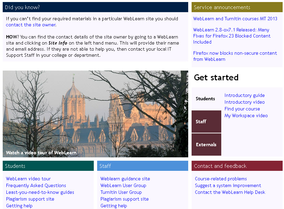284x209 pixels.
Task: Open the My Workspace video link
Action: tap(246, 116)
